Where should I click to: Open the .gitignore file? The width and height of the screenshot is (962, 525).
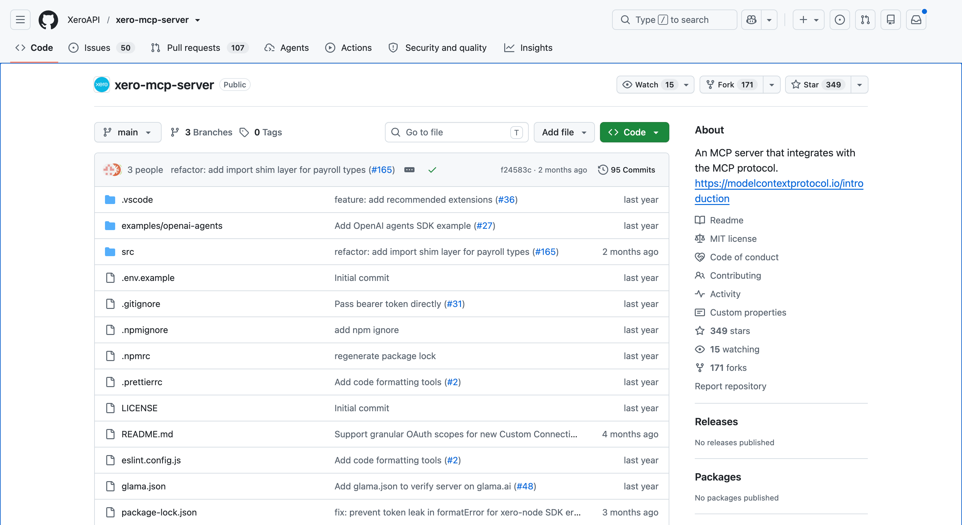click(x=141, y=304)
